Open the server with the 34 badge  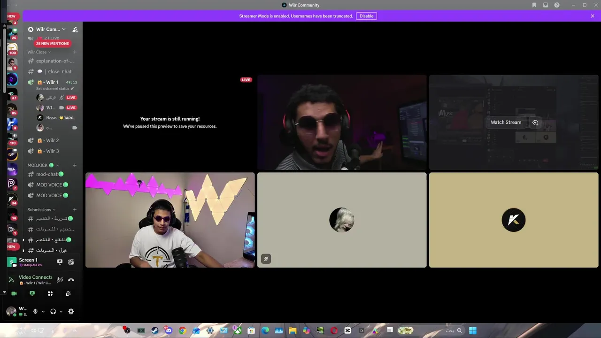(12, 200)
